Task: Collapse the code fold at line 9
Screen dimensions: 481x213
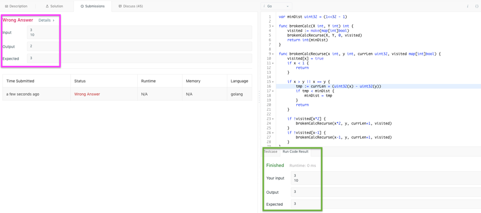Action: (273, 54)
